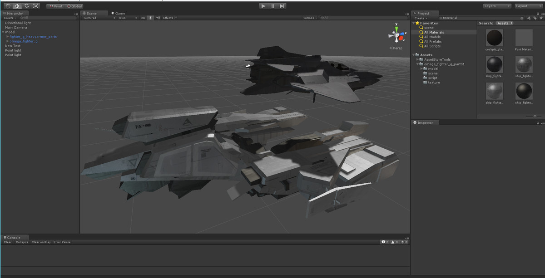Clear the t:Material search with the X icon
The height and width of the screenshot is (278, 545).
click(522, 18)
